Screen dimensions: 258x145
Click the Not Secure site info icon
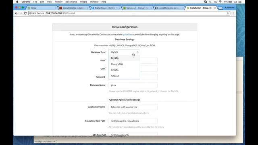pos(30,13)
